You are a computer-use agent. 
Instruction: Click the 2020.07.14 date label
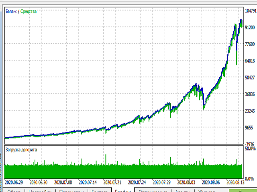88,182
